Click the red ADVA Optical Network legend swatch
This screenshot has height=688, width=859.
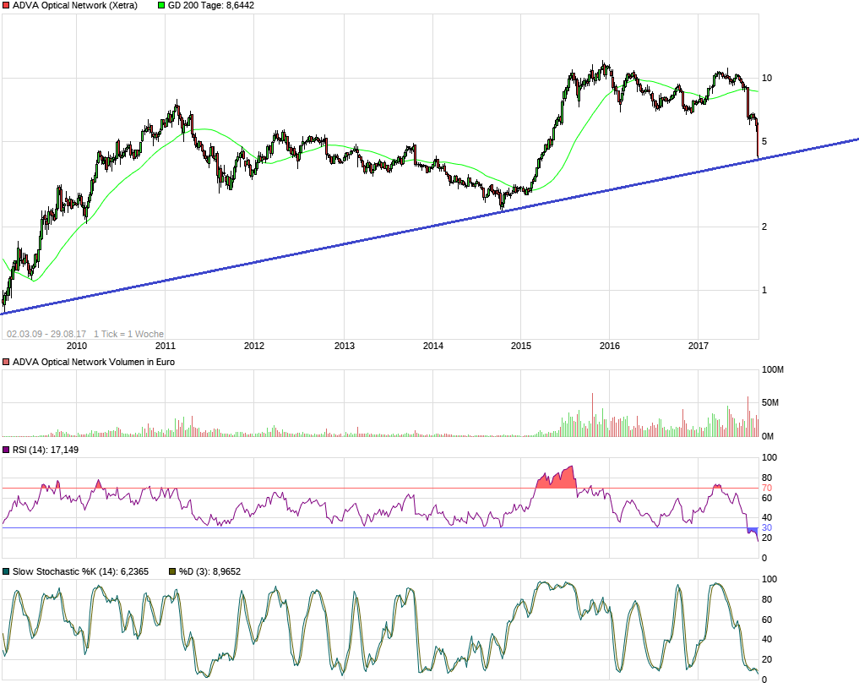pyautogui.click(x=6, y=5)
